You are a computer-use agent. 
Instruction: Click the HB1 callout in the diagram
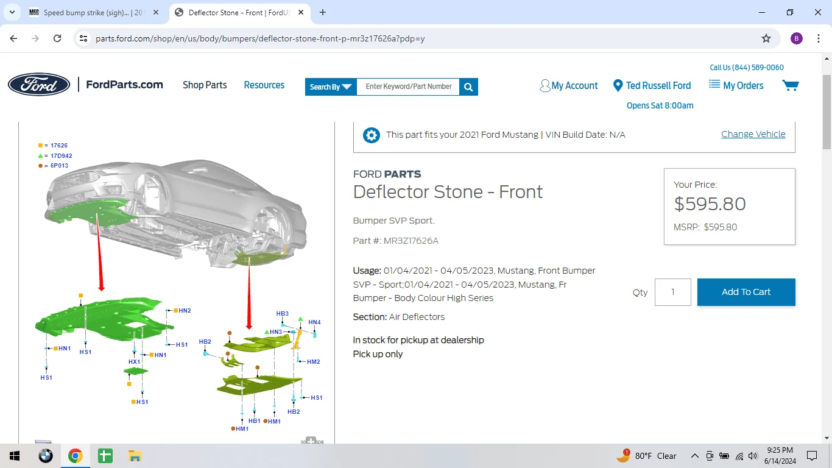coord(255,421)
